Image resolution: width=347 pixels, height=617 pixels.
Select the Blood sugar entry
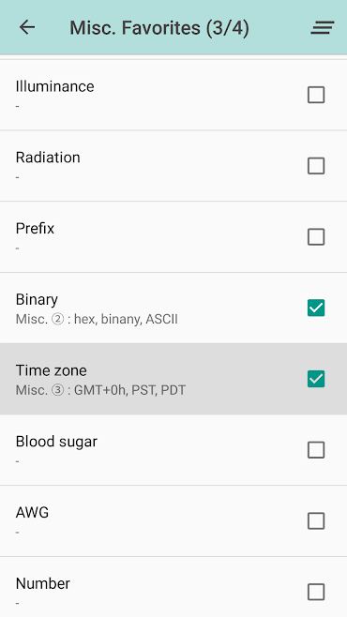point(173,450)
